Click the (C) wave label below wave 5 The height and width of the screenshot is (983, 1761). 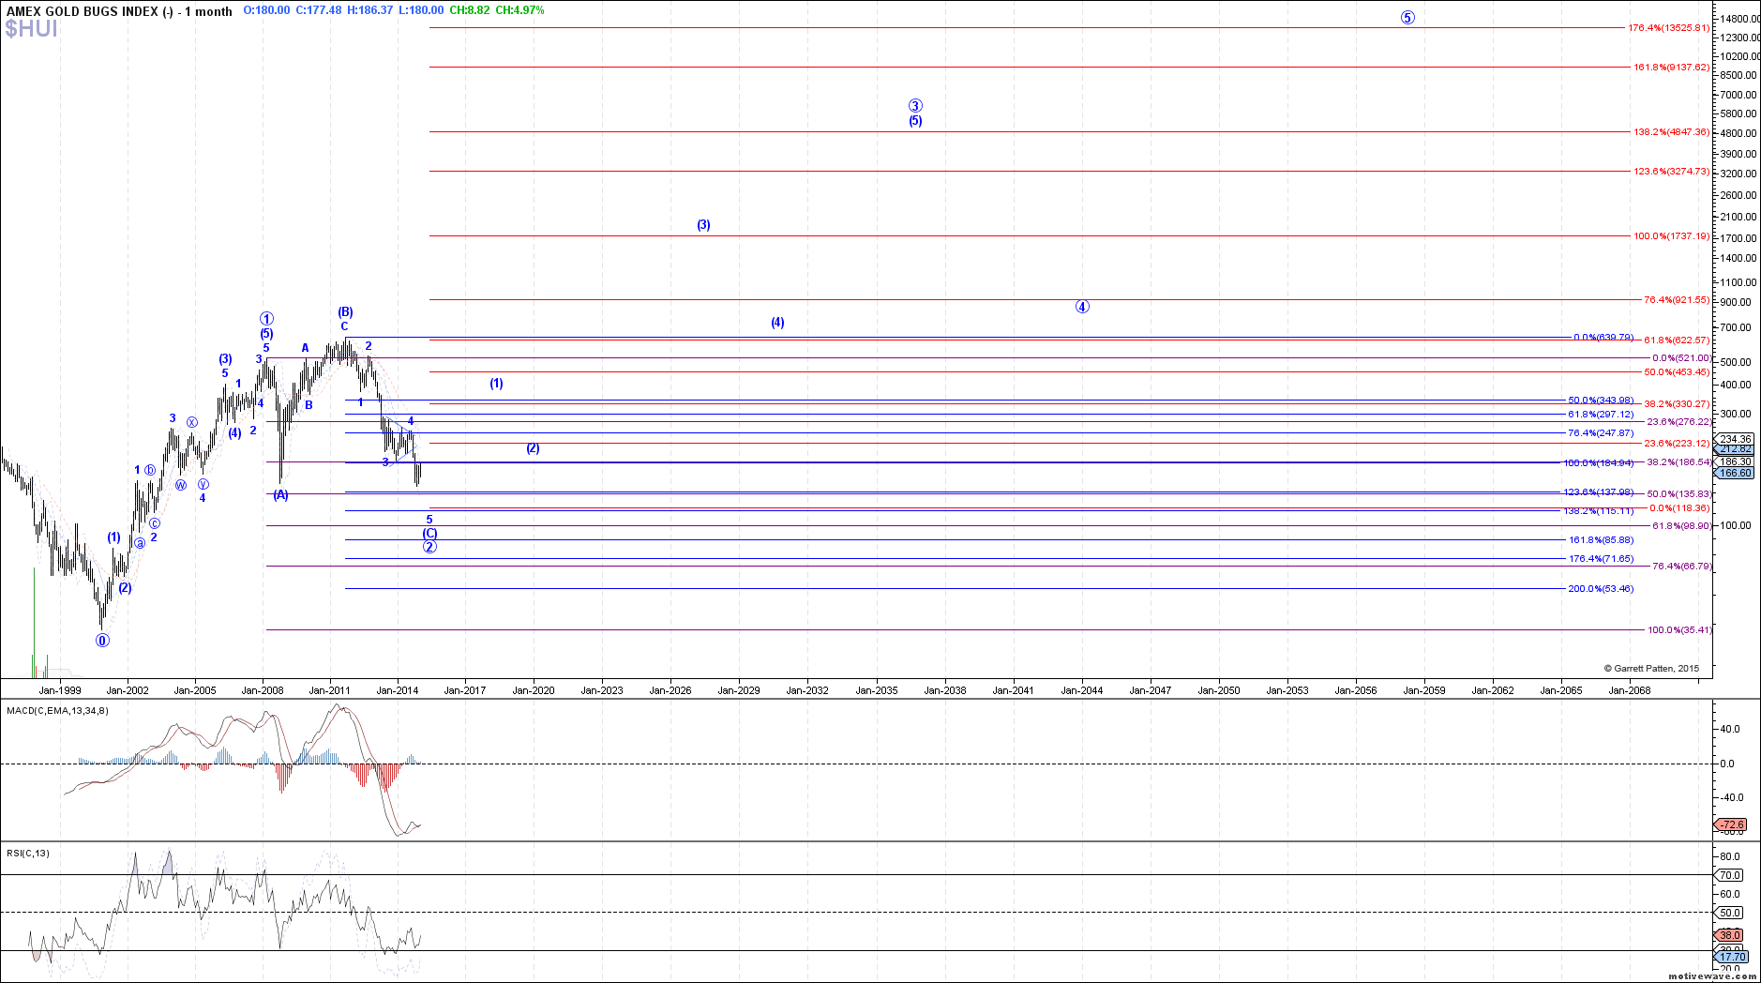point(429,534)
